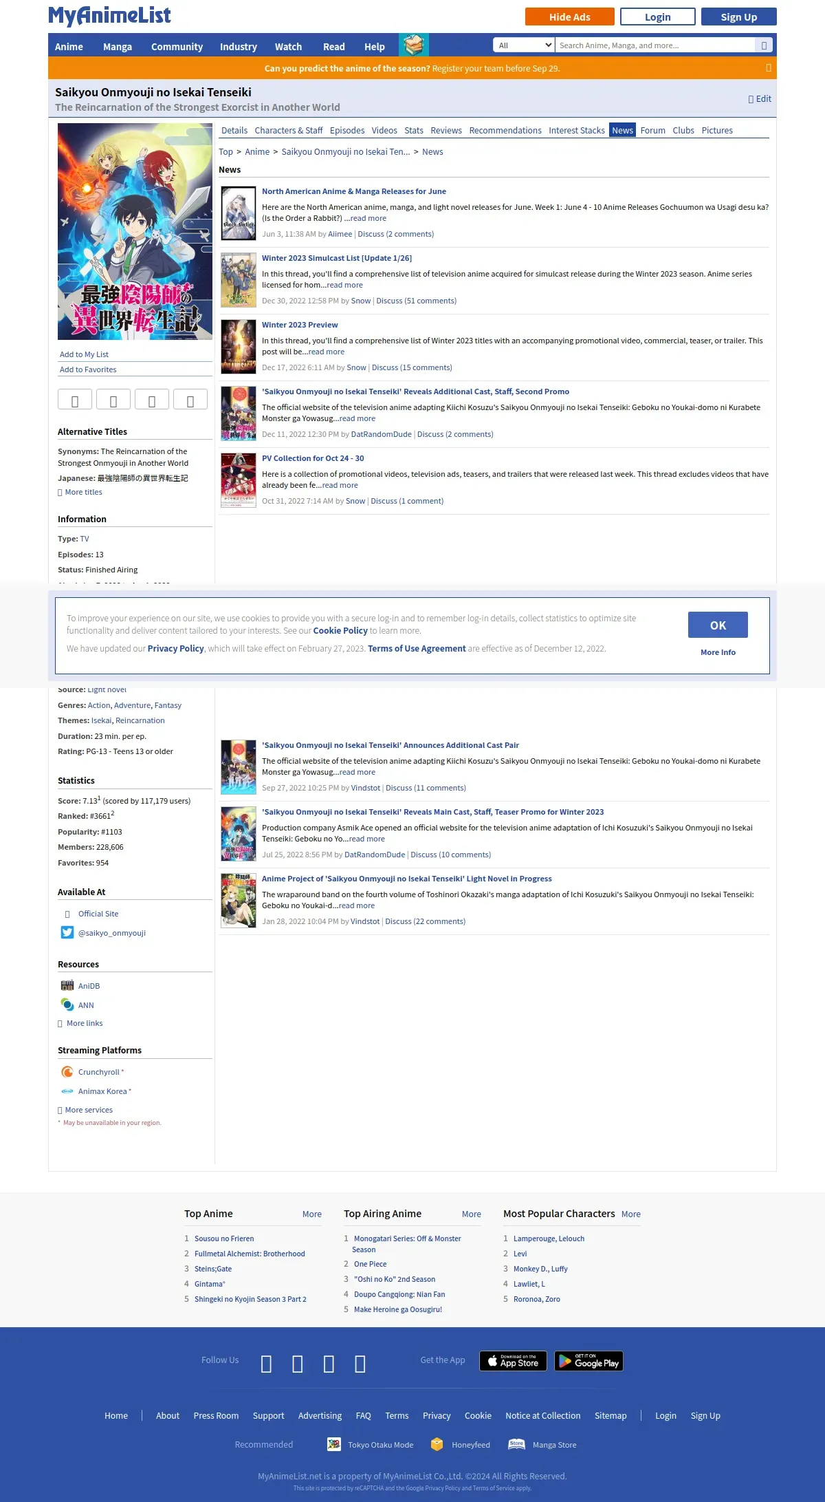Open the stacked books icon in navbar
Image resolution: width=825 pixels, height=1502 pixels.
coord(414,45)
